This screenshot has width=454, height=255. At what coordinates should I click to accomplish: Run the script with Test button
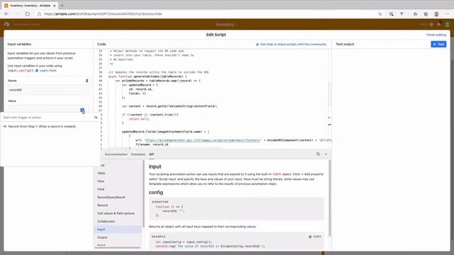click(x=438, y=44)
